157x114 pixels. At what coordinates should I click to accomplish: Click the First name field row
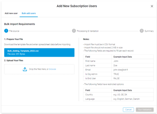pyautogui.click(x=118, y=61)
